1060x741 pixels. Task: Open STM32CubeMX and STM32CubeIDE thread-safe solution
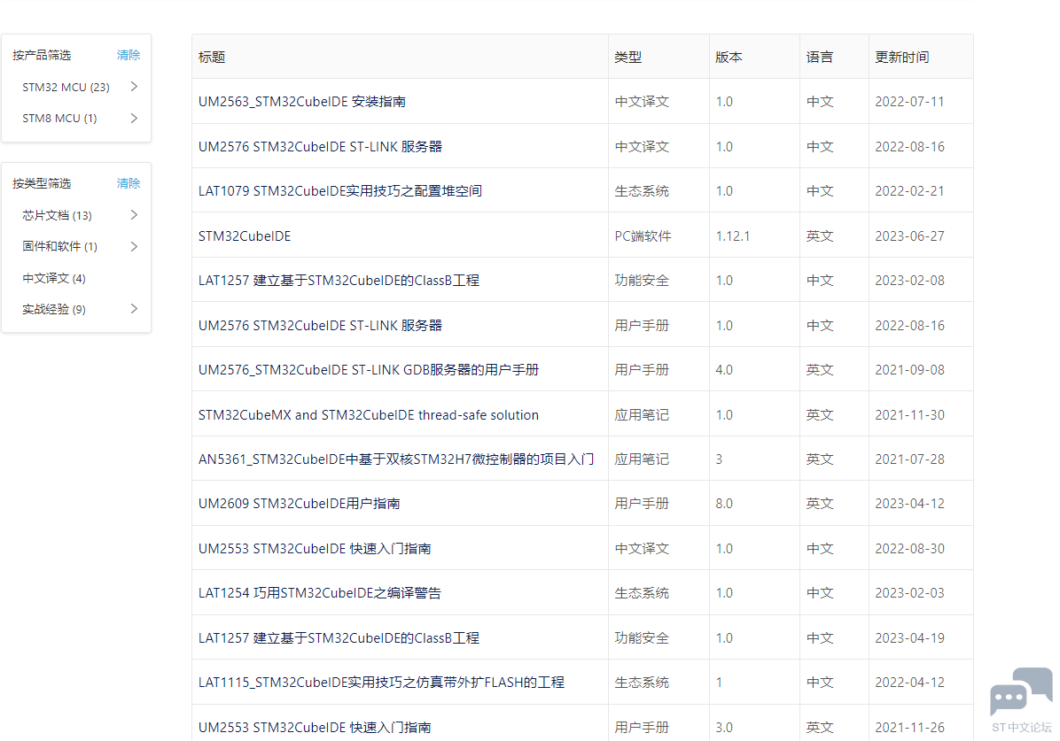[369, 414]
